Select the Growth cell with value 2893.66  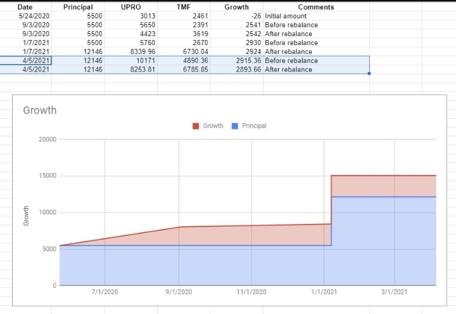pyautogui.click(x=236, y=69)
